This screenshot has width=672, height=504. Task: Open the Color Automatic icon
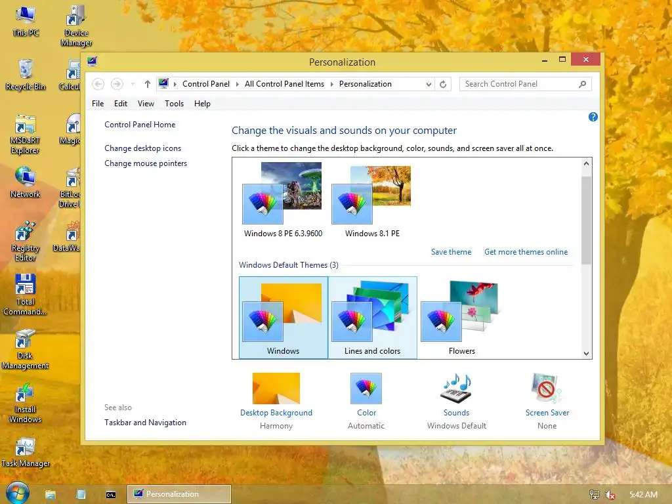(366, 388)
